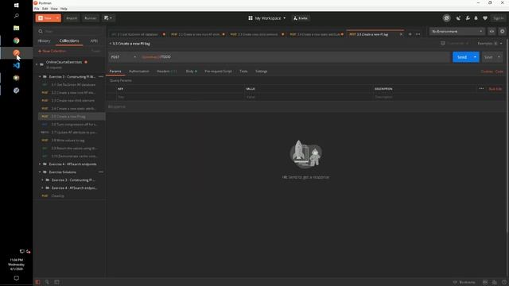This screenshot has width=509, height=286.
Task: Open the Save button dropdown arrow
Action: tap(499, 57)
